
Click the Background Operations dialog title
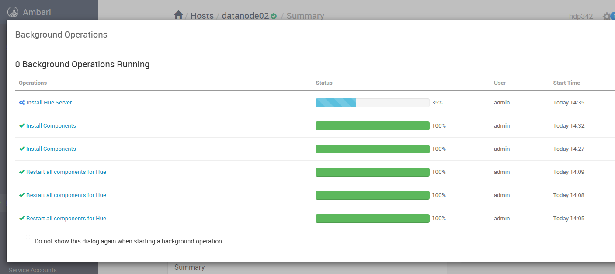61,35
